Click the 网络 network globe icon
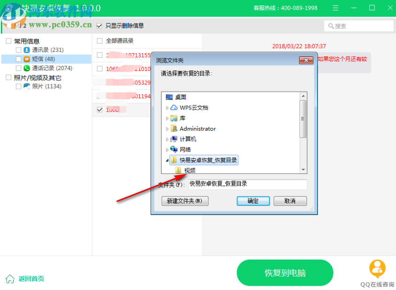This screenshot has width=396, height=290. pos(174,149)
